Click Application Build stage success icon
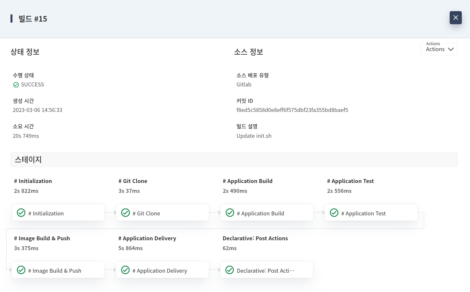Image resolution: width=470 pixels, height=292 pixels. click(x=230, y=213)
